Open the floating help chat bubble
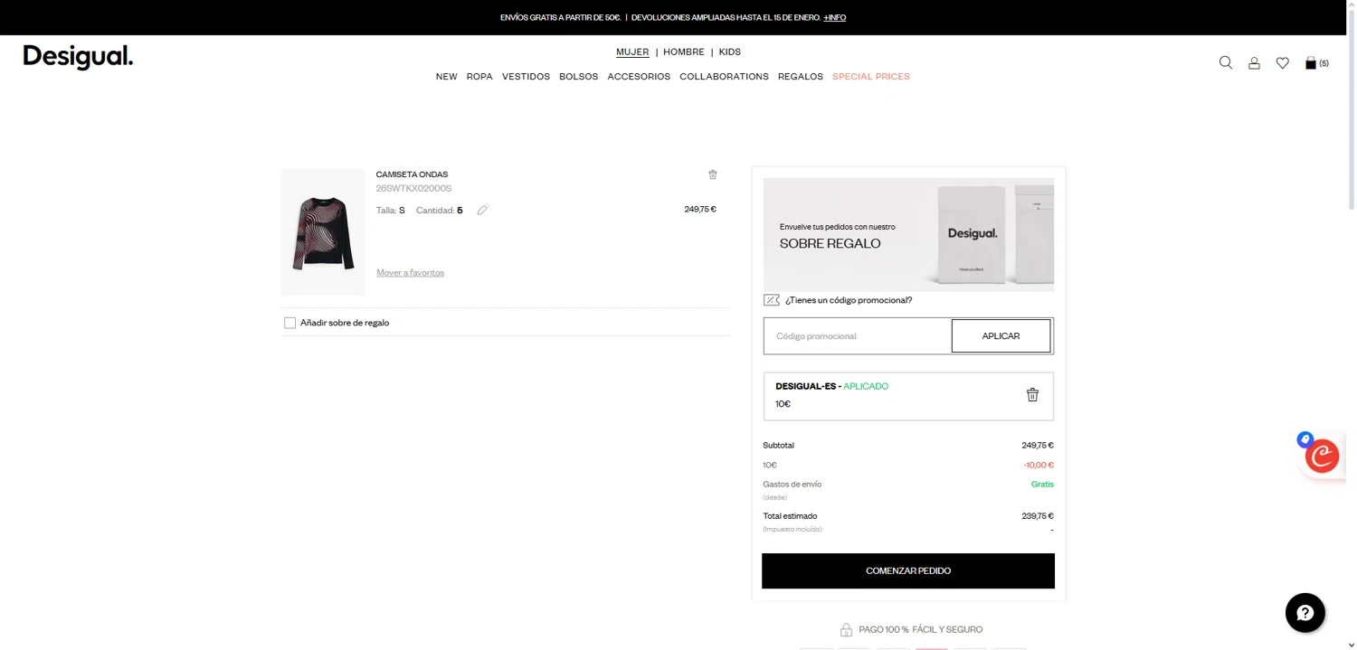 (1305, 613)
